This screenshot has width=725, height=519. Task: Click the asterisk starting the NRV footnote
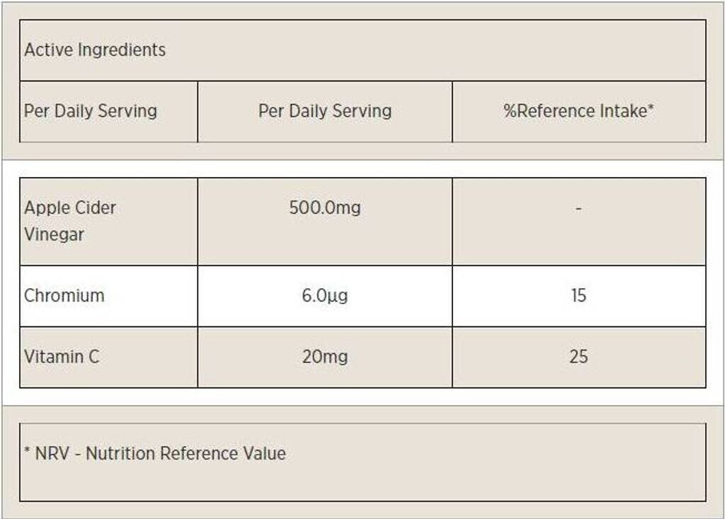point(27,452)
